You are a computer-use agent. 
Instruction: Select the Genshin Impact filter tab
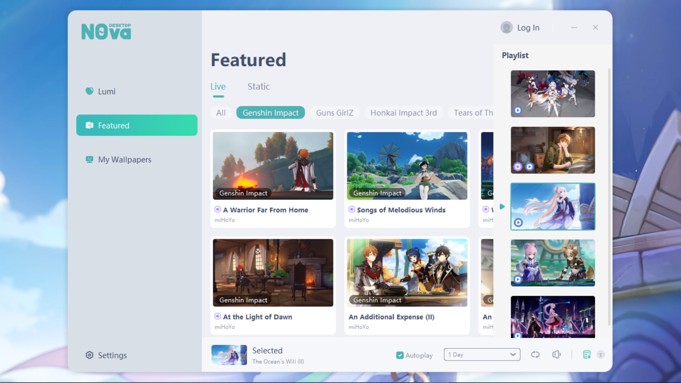tap(270, 112)
